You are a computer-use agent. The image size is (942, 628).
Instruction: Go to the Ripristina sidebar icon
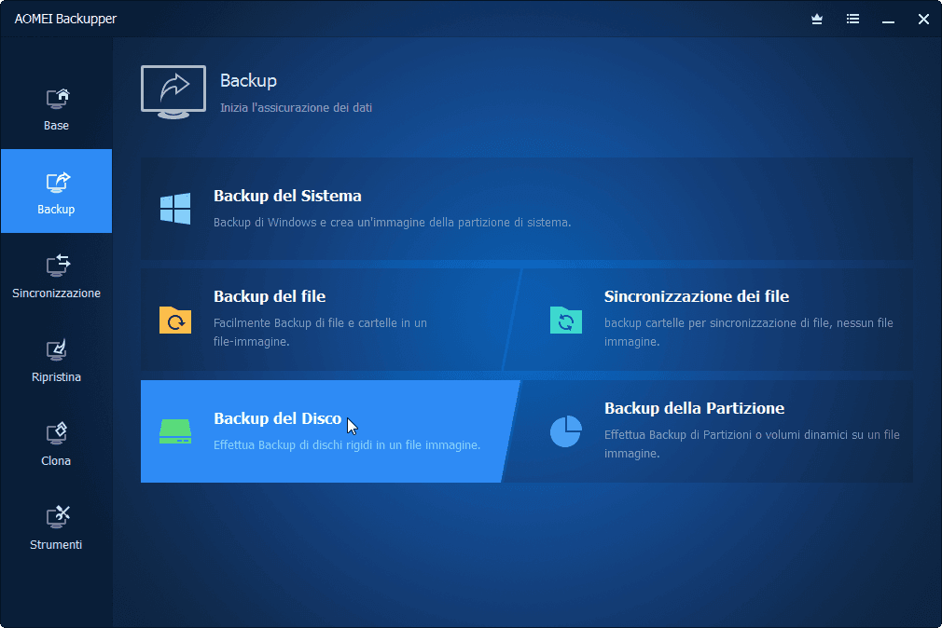click(x=57, y=350)
